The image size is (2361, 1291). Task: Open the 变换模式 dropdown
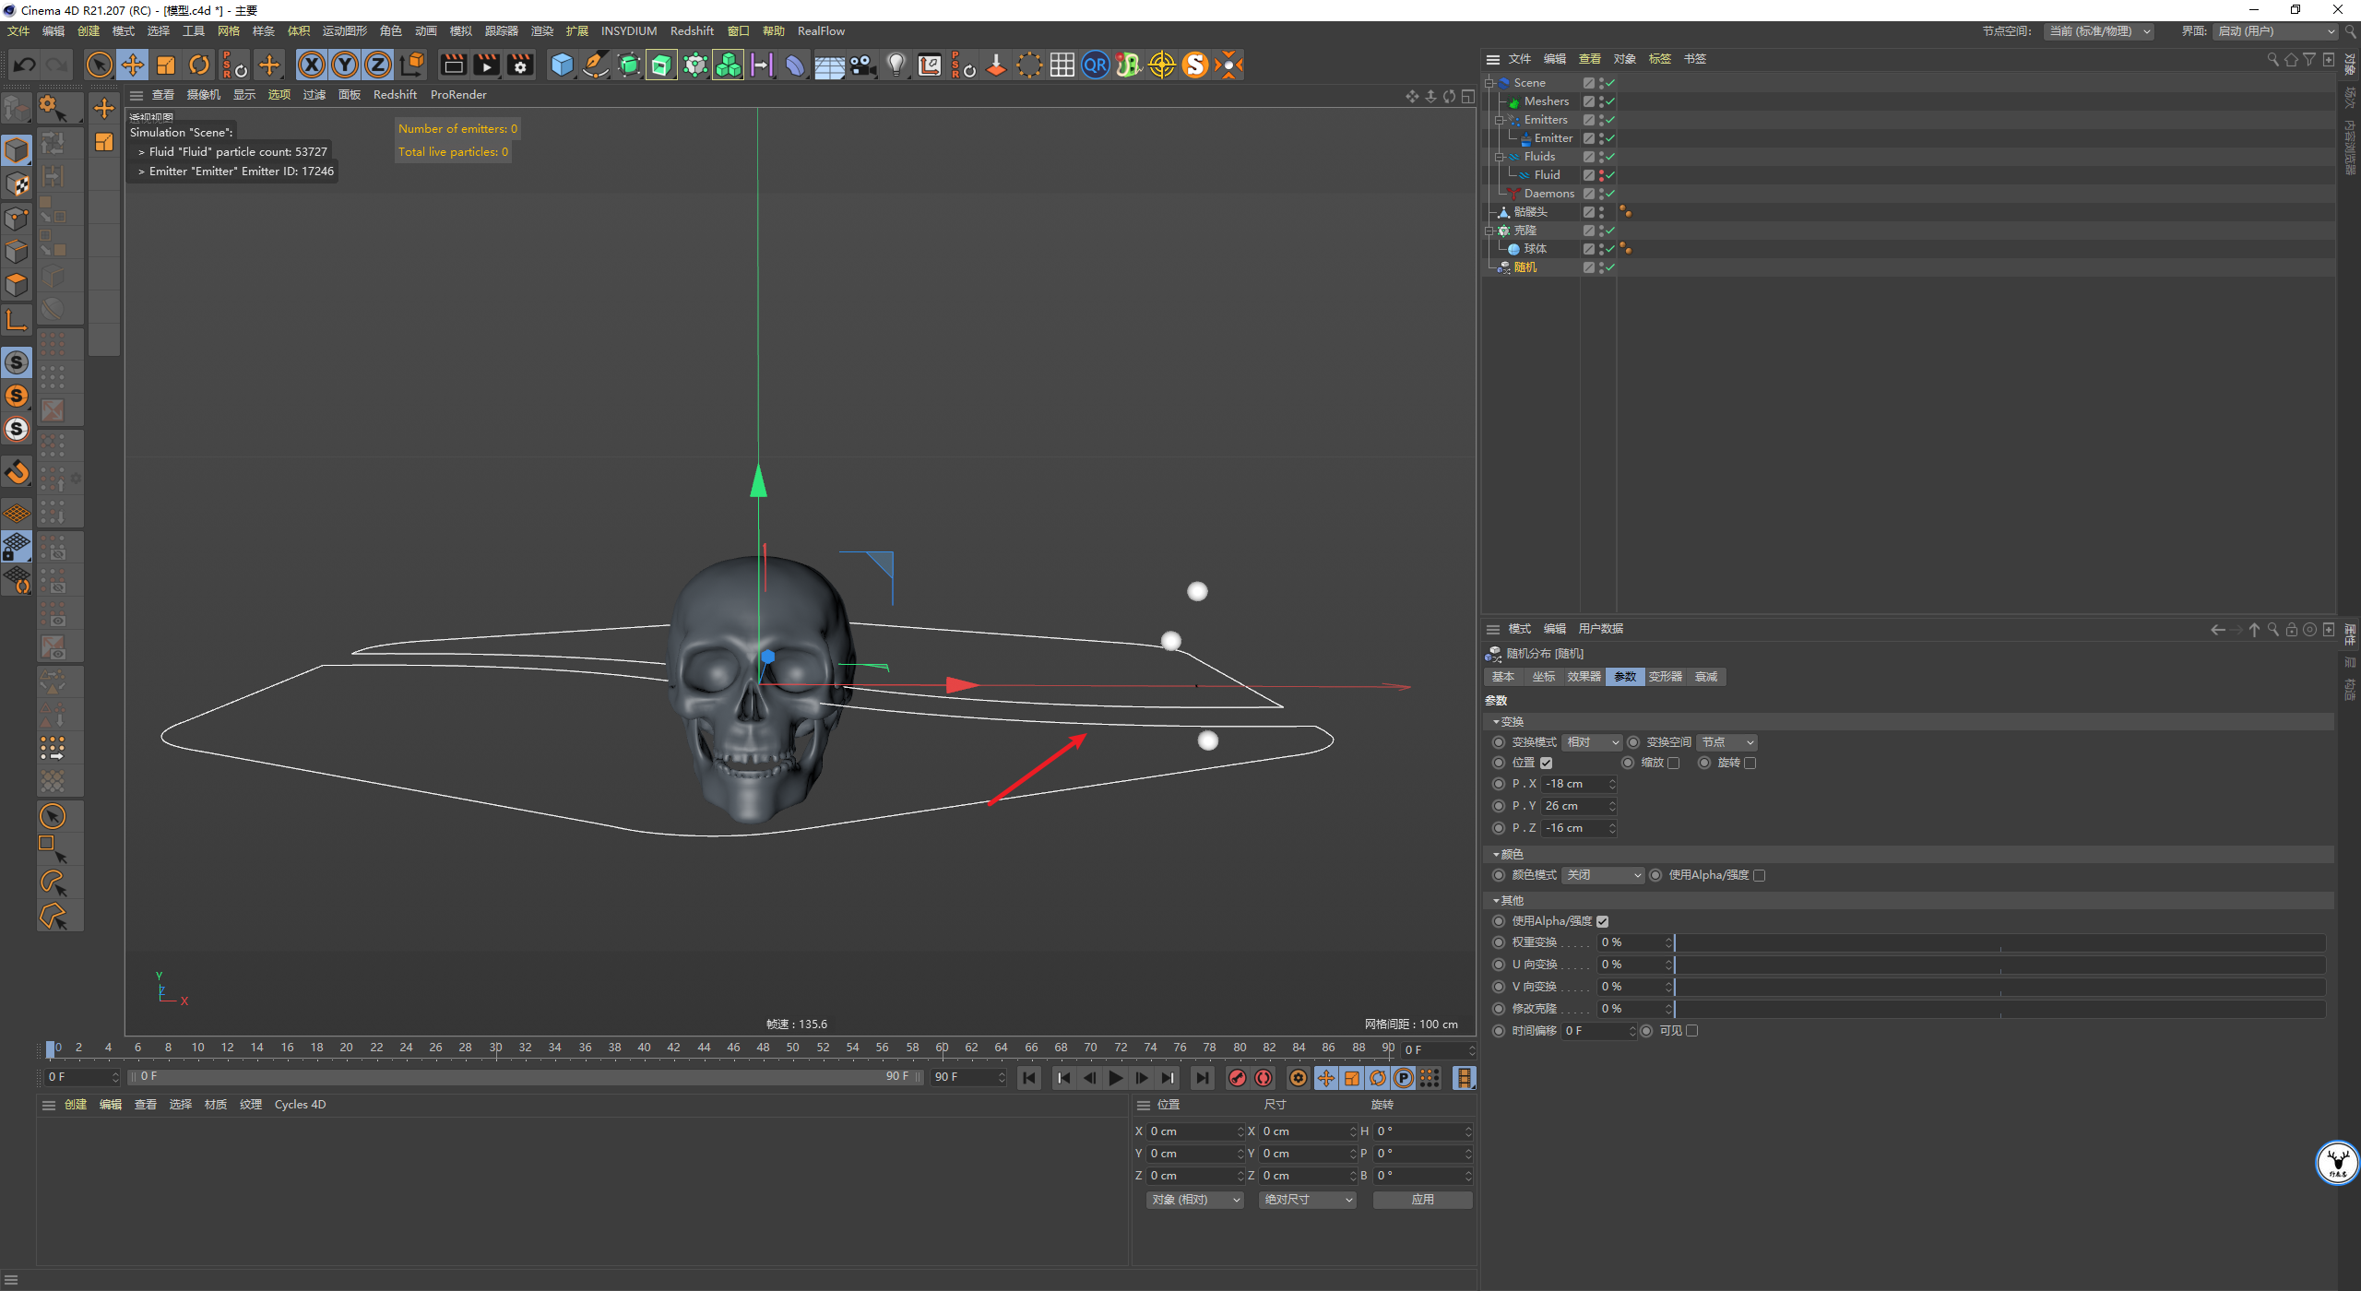pyautogui.click(x=1591, y=742)
